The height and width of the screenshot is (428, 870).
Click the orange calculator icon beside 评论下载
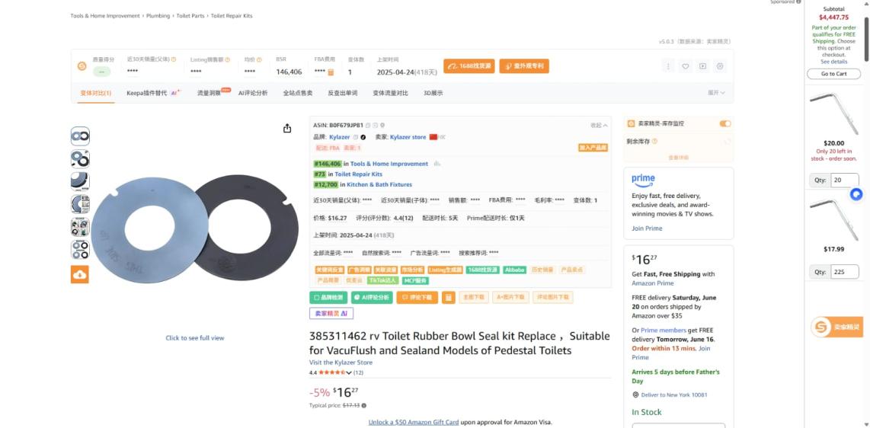(x=449, y=298)
